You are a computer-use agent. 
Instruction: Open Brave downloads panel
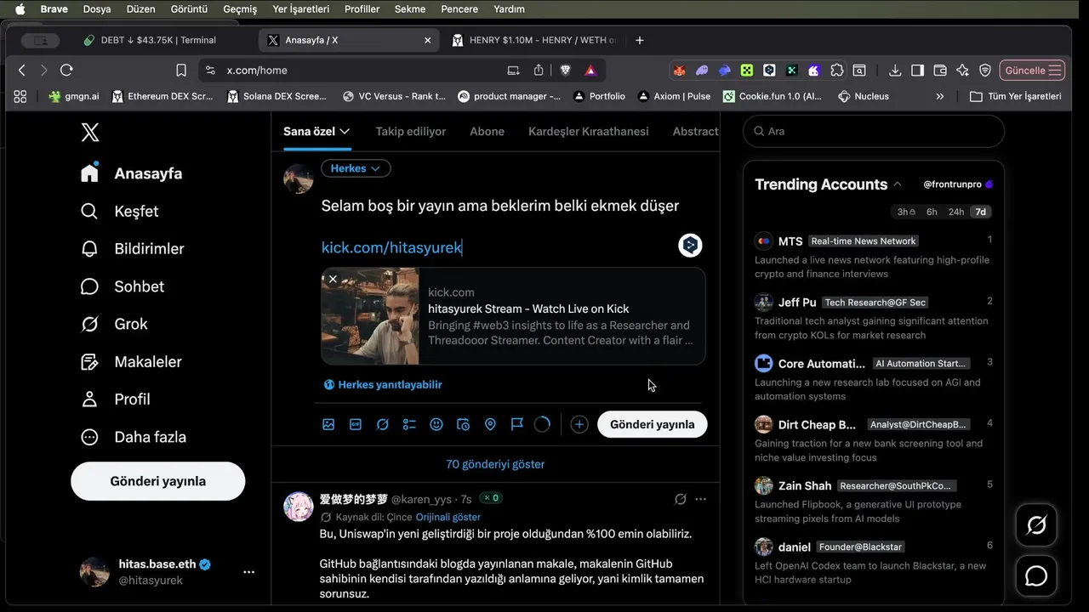[x=895, y=71]
